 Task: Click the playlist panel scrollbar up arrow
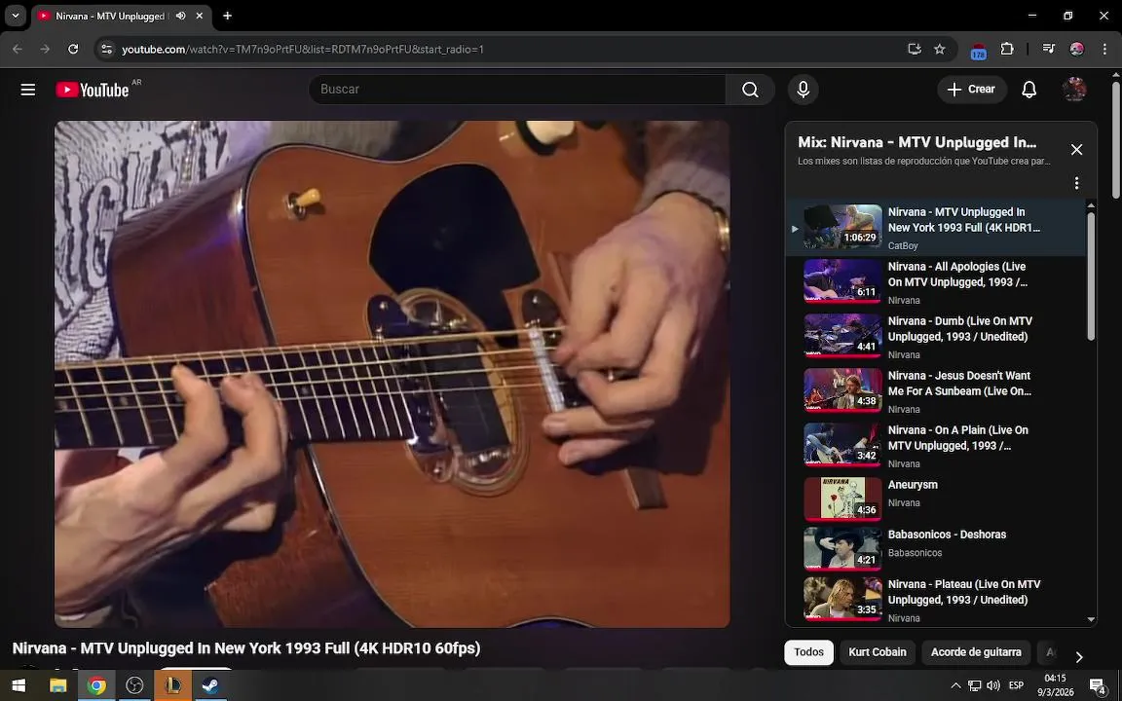point(1091,205)
